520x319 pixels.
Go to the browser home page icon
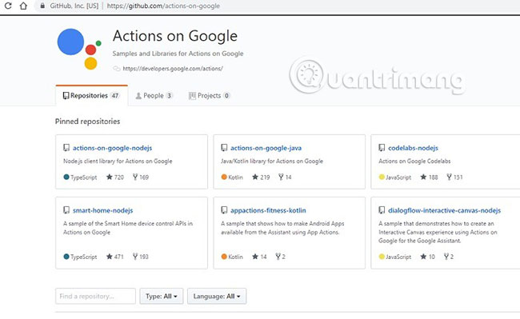pyautogui.click(x=23, y=6)
